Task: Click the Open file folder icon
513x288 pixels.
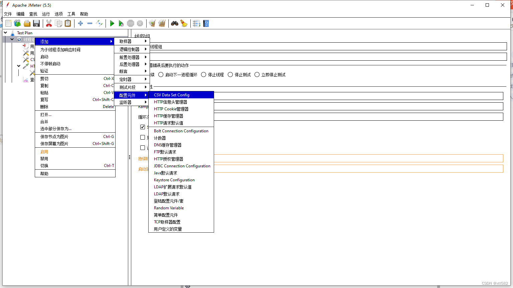Action: tap(27, 23)
